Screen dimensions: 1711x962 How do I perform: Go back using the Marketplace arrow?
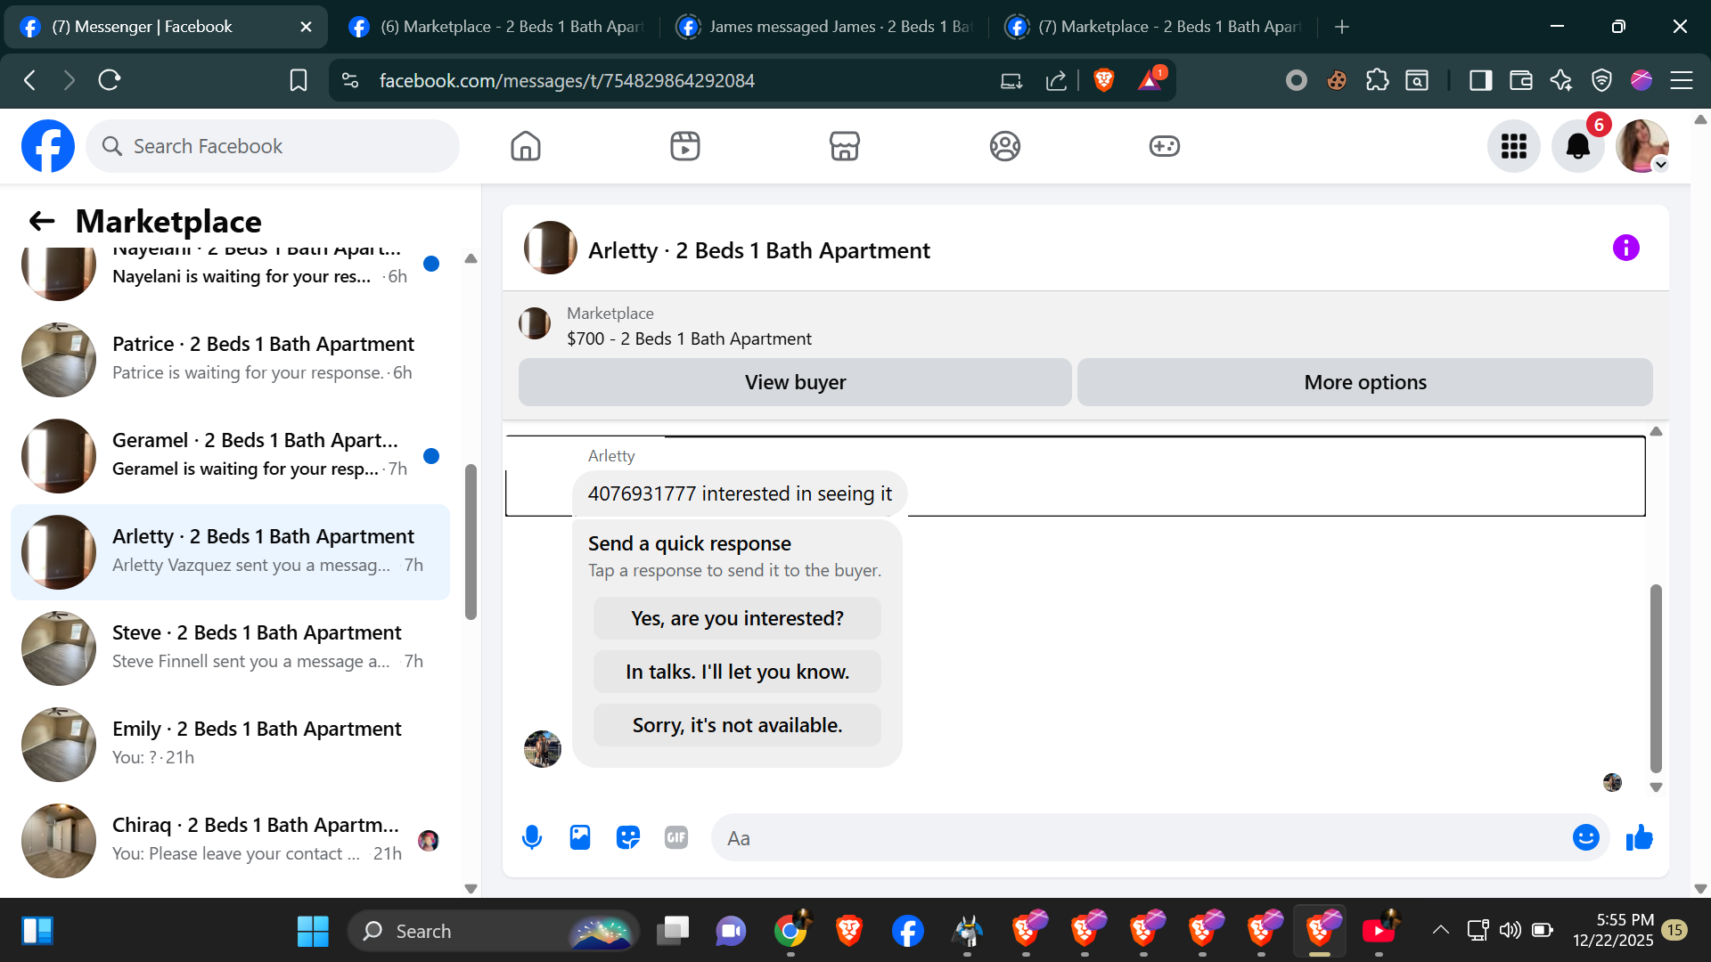tap(42, 221)
